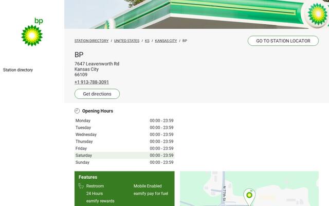Click the zip code 66109
The width and height of the screenshot is (329, 206).
pyautogui.click(x=81, y=75)
